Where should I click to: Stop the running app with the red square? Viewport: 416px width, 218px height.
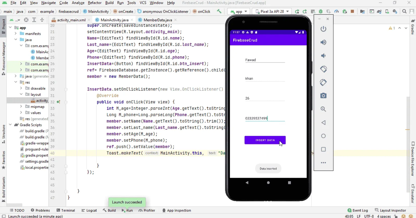click(352, 11)
